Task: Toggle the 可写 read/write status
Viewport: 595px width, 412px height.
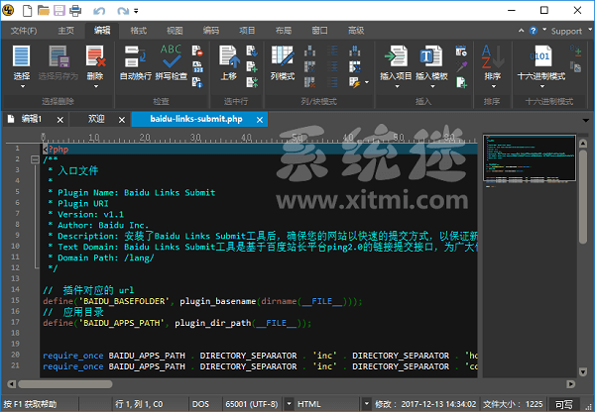Action: (x=563, y=404)
